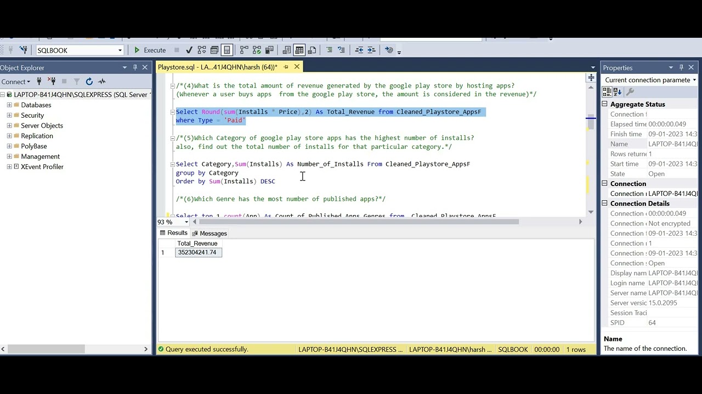Pin the Playstore.sql tab
Screen dimensions: 702x394
coord(286,67)
